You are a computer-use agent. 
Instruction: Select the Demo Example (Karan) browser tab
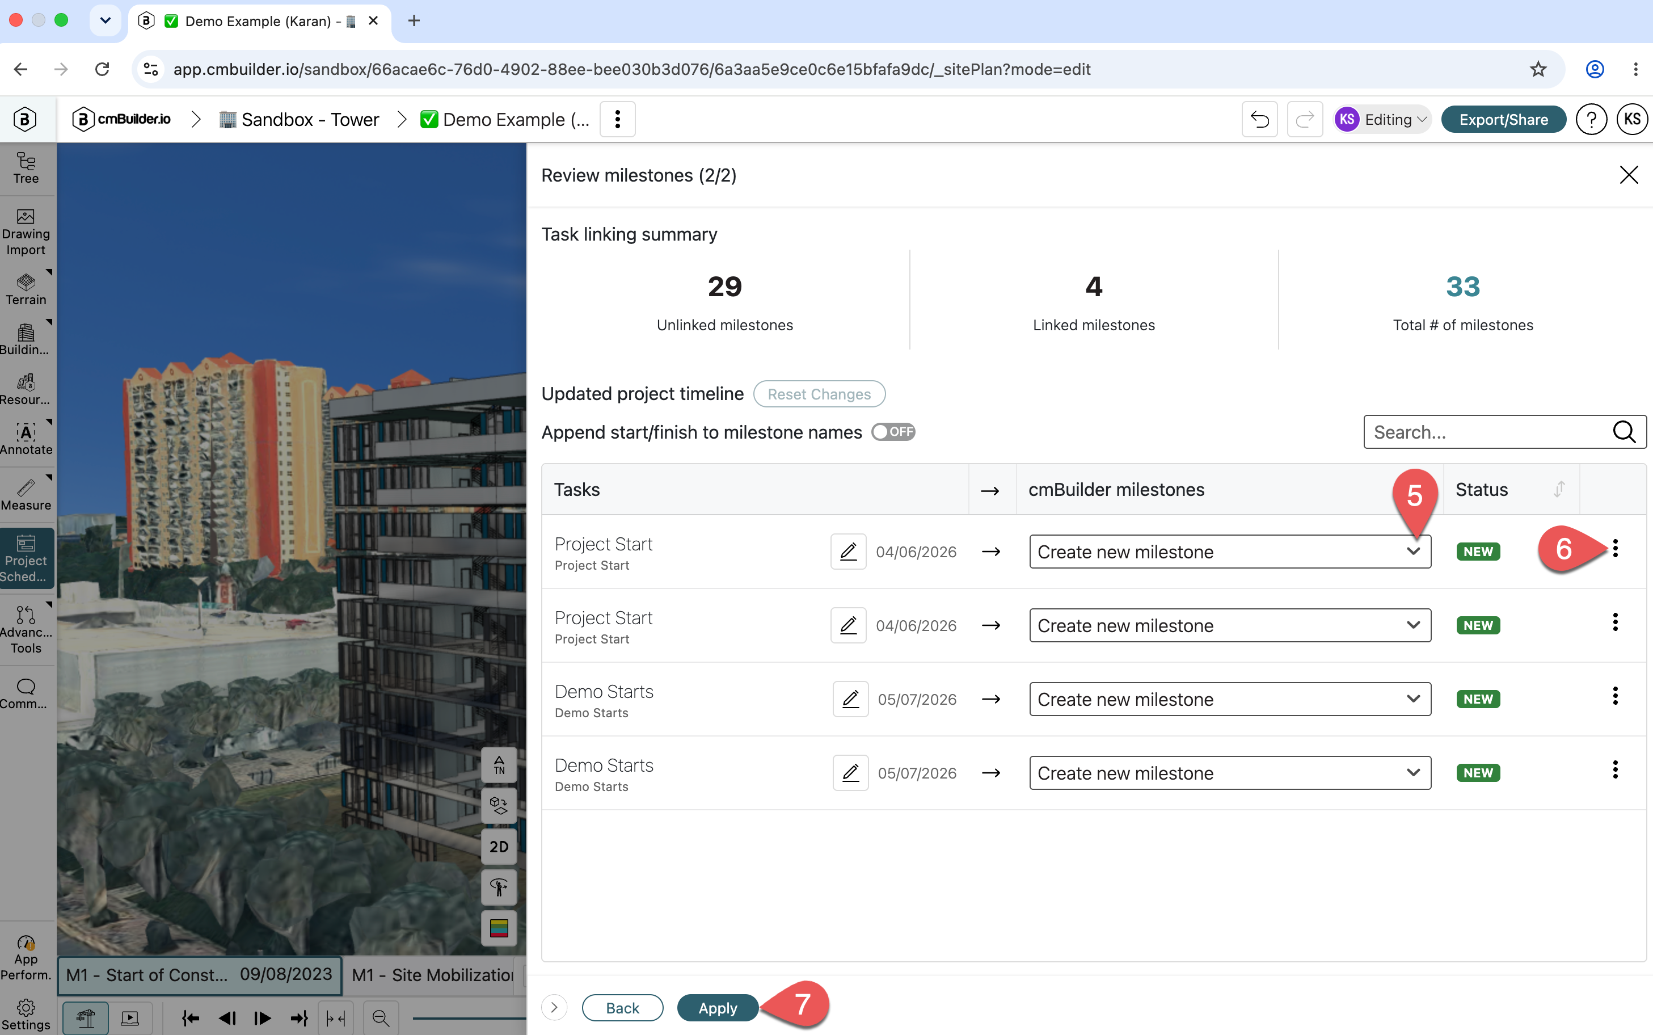click(x=260, y=21)
